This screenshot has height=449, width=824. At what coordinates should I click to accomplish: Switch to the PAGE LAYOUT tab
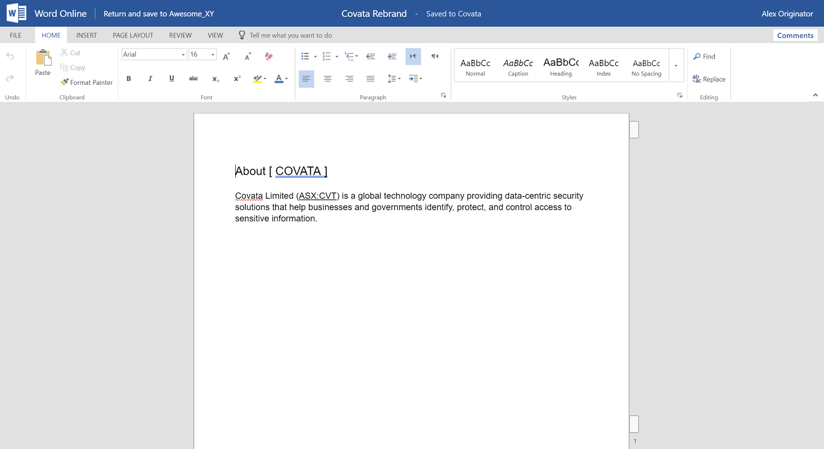(133, 36)
